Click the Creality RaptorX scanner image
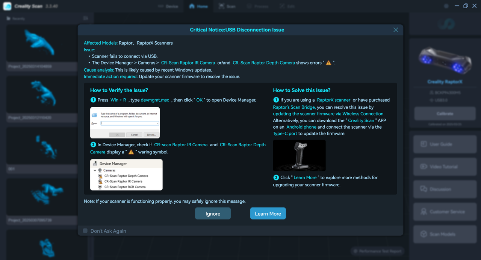The width and height of the screenshot is (481, 260). tap(445, 60)
